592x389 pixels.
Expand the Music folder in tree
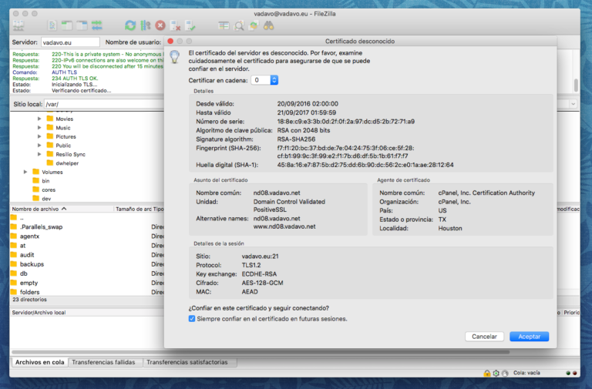39,128
